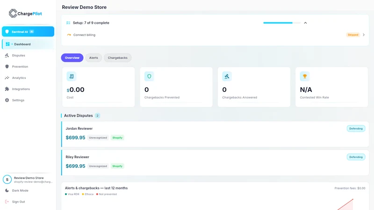This screenshot has width=374, height=210.
Task: Click the Analytics chart icon
Action: [x=7, y=77]
